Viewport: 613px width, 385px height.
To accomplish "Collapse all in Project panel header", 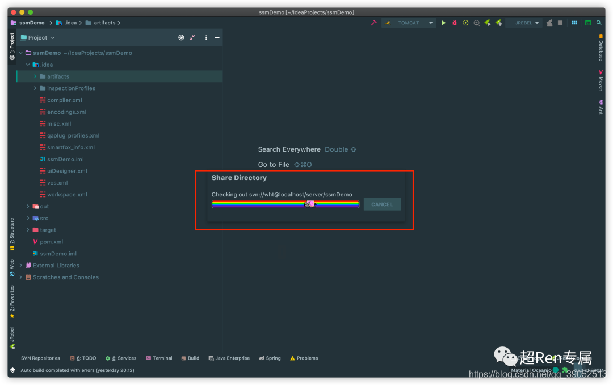I will click(x=192, y=38).
